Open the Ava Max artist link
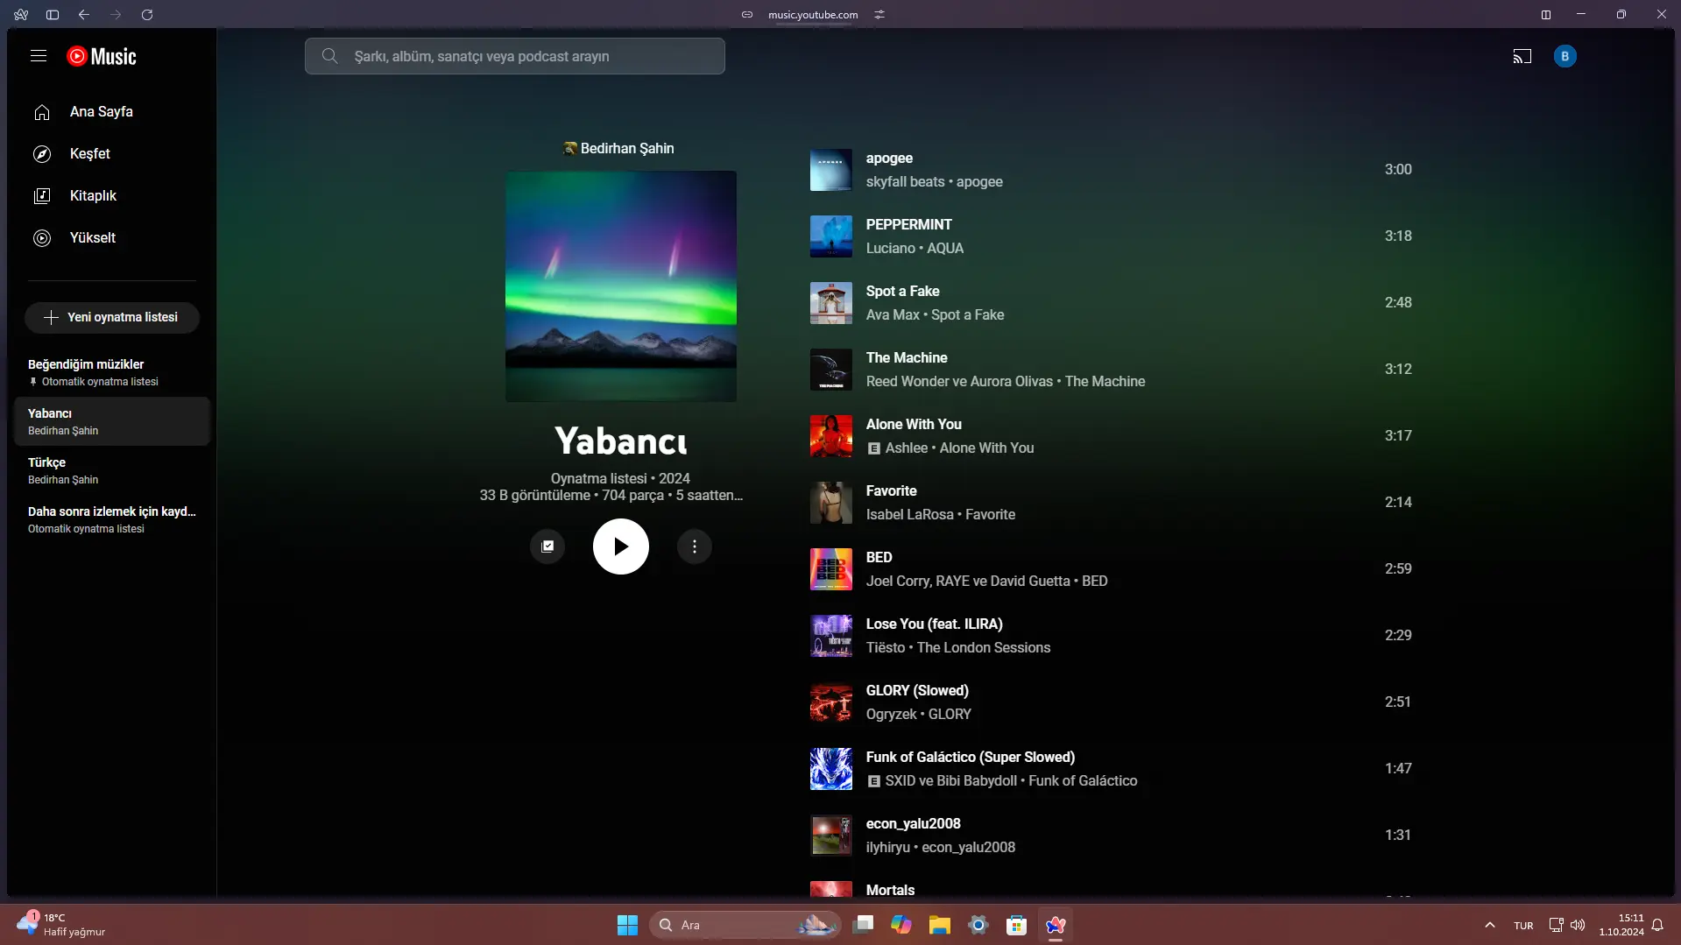Image resolution: width=1681 pixels, height=945 pixels. (893, 315)
